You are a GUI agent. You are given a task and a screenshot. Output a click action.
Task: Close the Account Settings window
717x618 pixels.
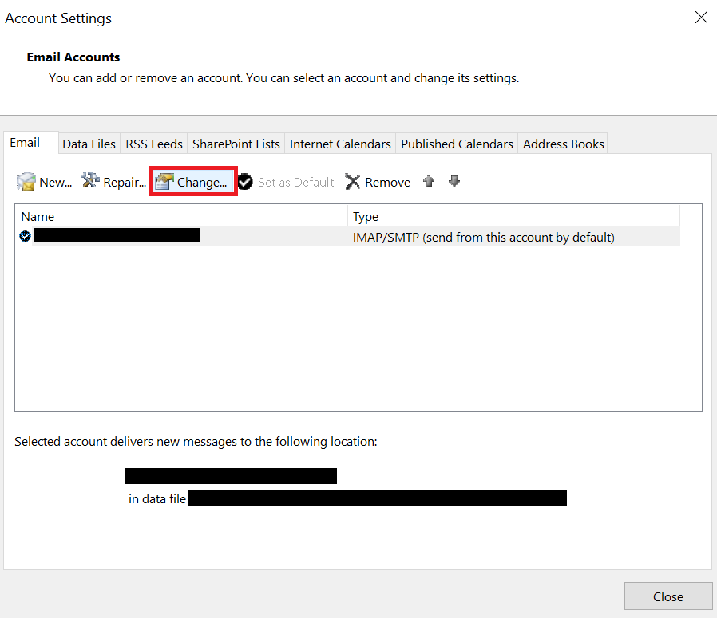pyautogui.click(x=667, y=596)
